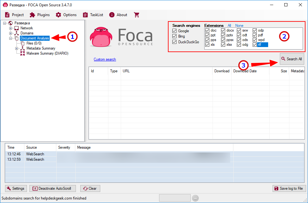Collapse the Разведка root tree node
The image size is (308, 203).
click(x=5, y=23)
